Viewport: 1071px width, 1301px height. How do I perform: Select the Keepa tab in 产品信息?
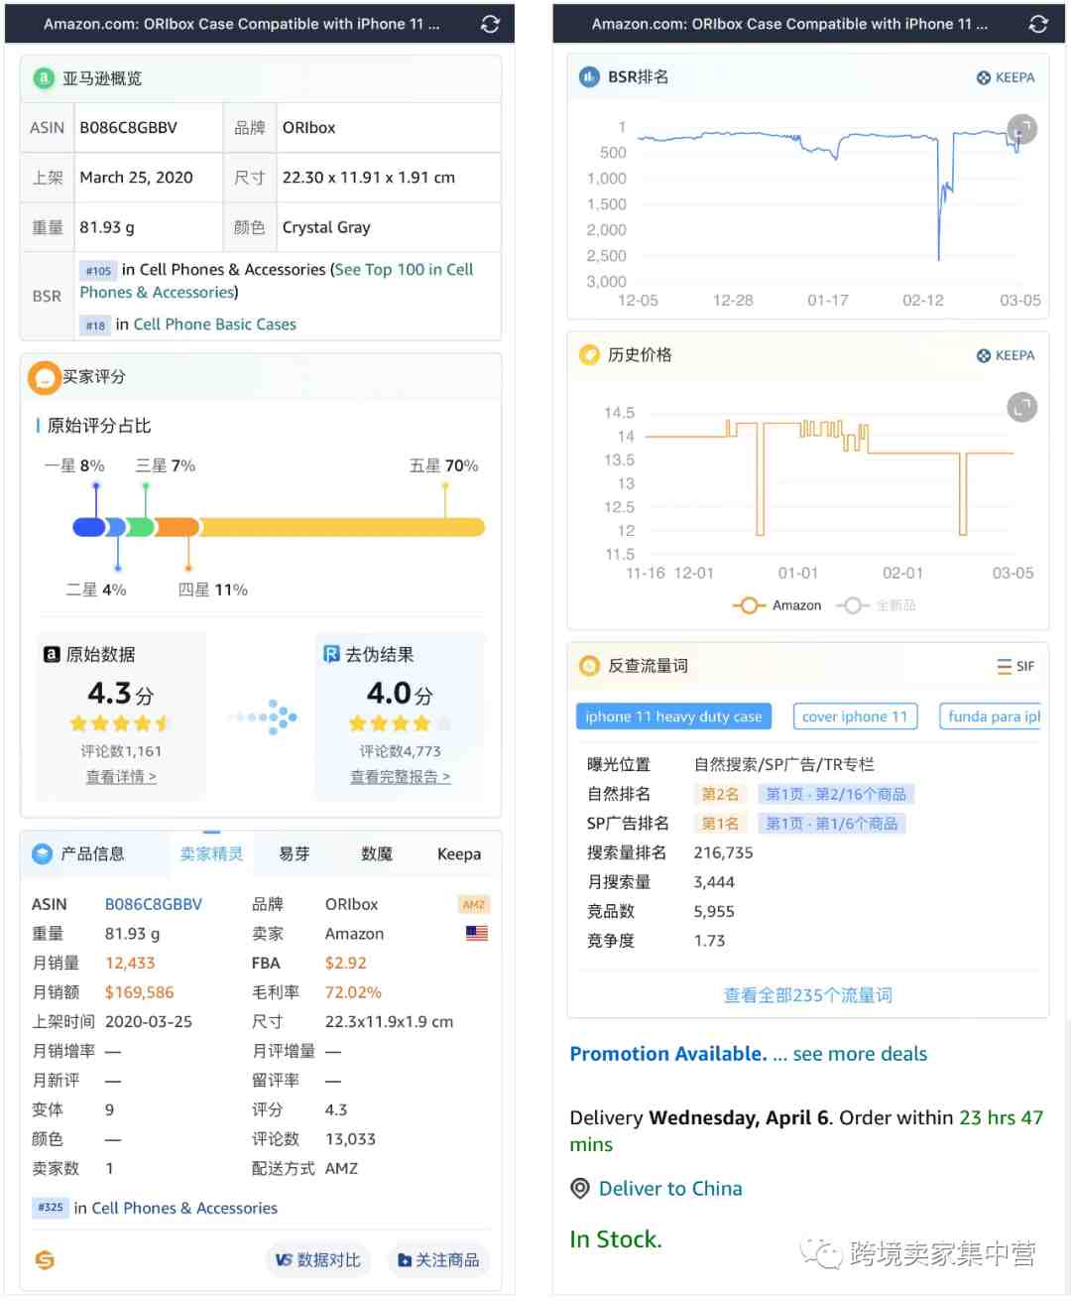459,853
